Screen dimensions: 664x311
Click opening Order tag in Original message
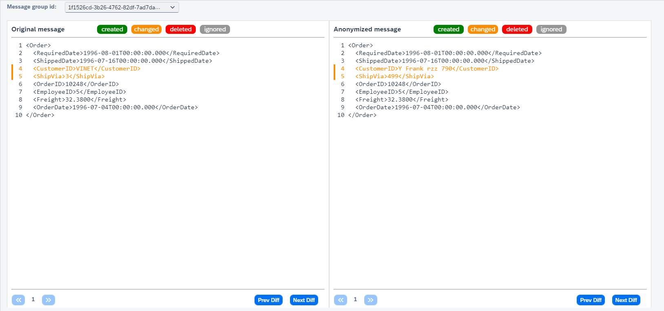pos(38,45)
